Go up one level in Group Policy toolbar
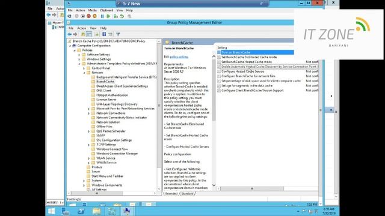The width and height of the screenshot is (385, 216). point(83,34)
